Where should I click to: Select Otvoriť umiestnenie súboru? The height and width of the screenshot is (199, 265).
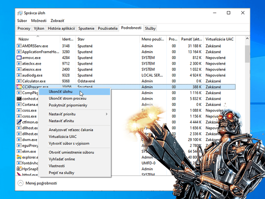point(71,152)
